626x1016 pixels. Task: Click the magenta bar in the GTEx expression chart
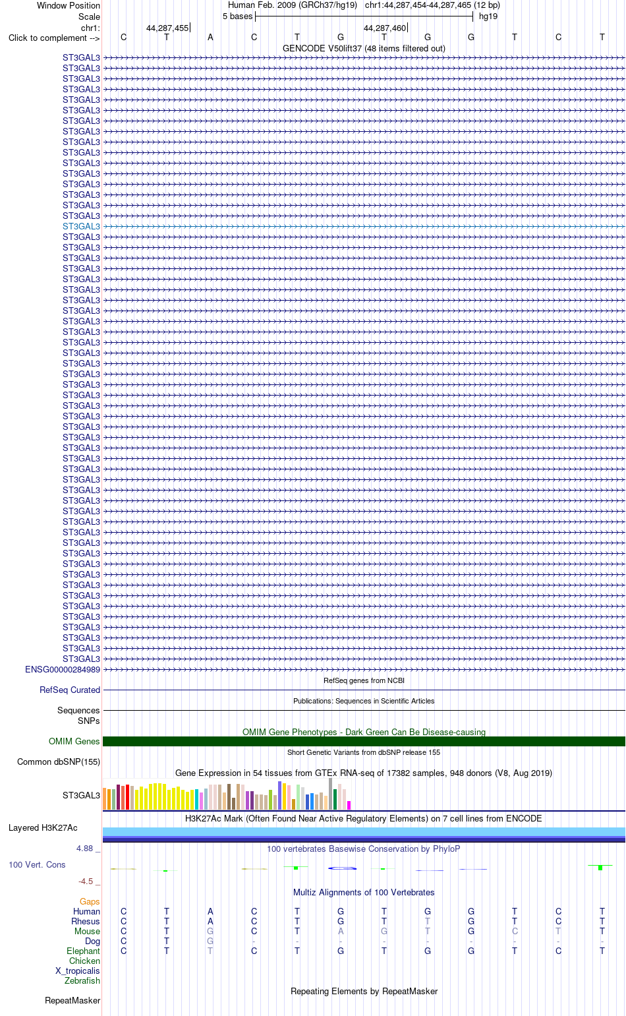(349, 805)
